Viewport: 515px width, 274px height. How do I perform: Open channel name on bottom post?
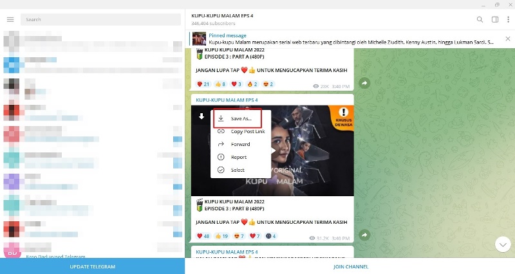pyautogui.click(x=227, y=252)
